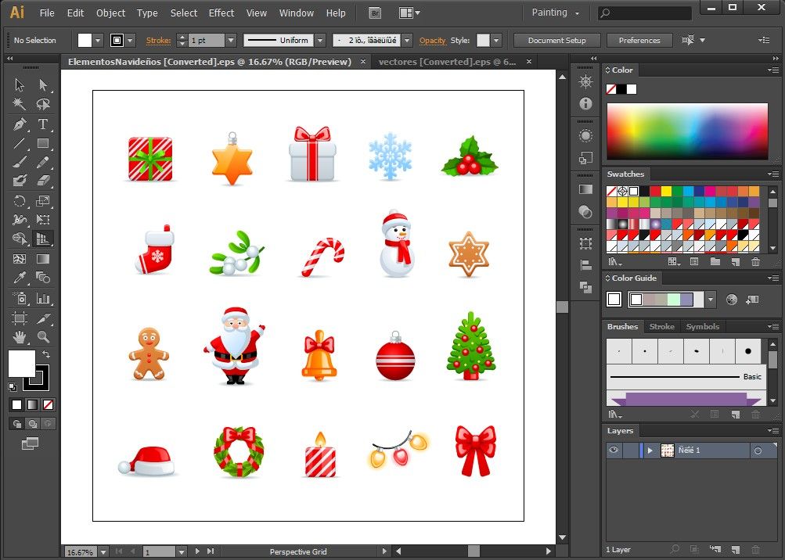Select the Pen tool
The width and height of the screenshot is (785, 560).
(x=20, y=124)
